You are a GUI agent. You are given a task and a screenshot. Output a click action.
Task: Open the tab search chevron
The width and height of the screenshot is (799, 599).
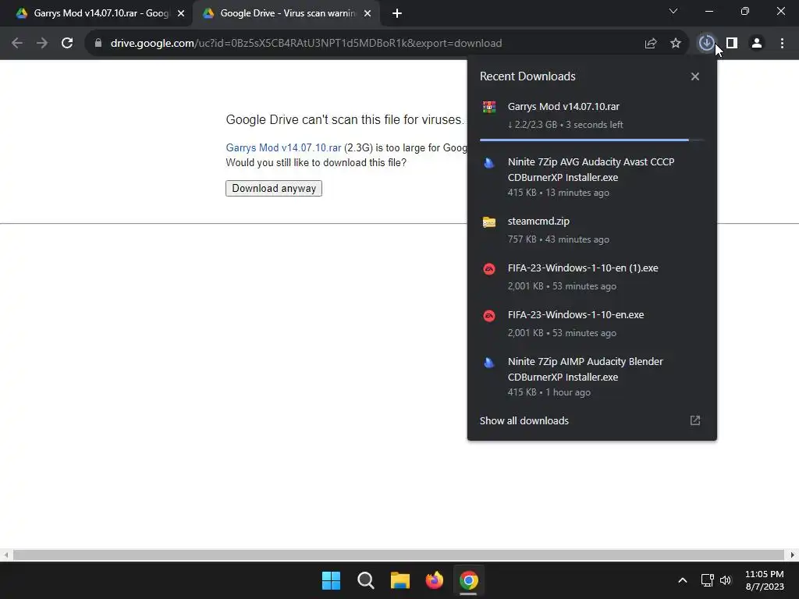(673, 11)
